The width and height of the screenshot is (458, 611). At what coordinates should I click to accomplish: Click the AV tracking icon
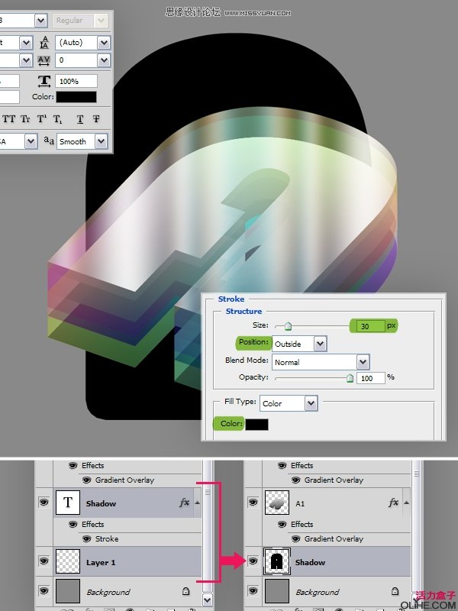44,60
